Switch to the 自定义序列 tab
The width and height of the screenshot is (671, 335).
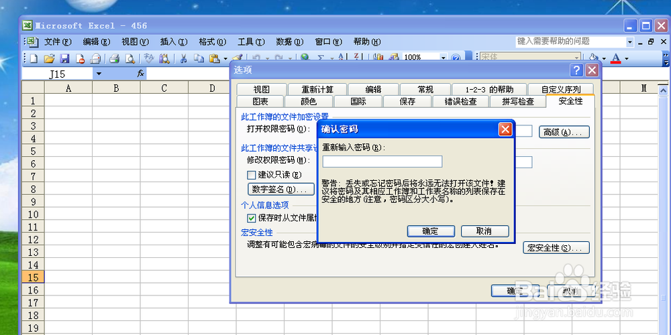(560, 89)
